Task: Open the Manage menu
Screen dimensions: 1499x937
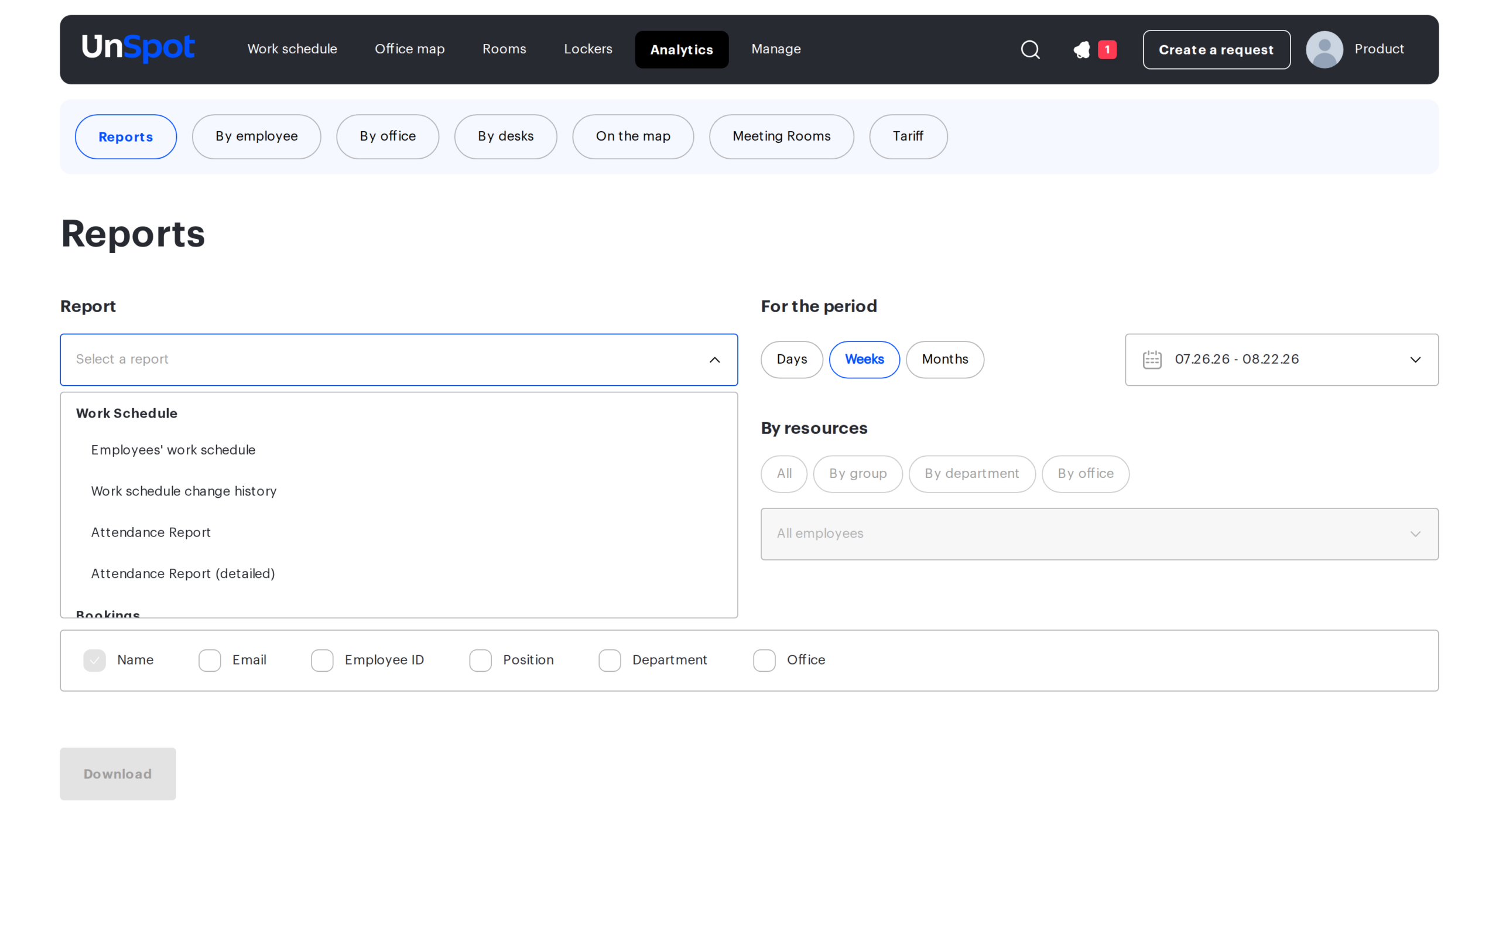Action: tap(775, 49)
